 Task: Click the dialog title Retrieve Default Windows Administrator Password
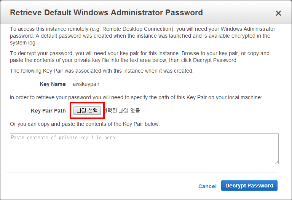106,13
